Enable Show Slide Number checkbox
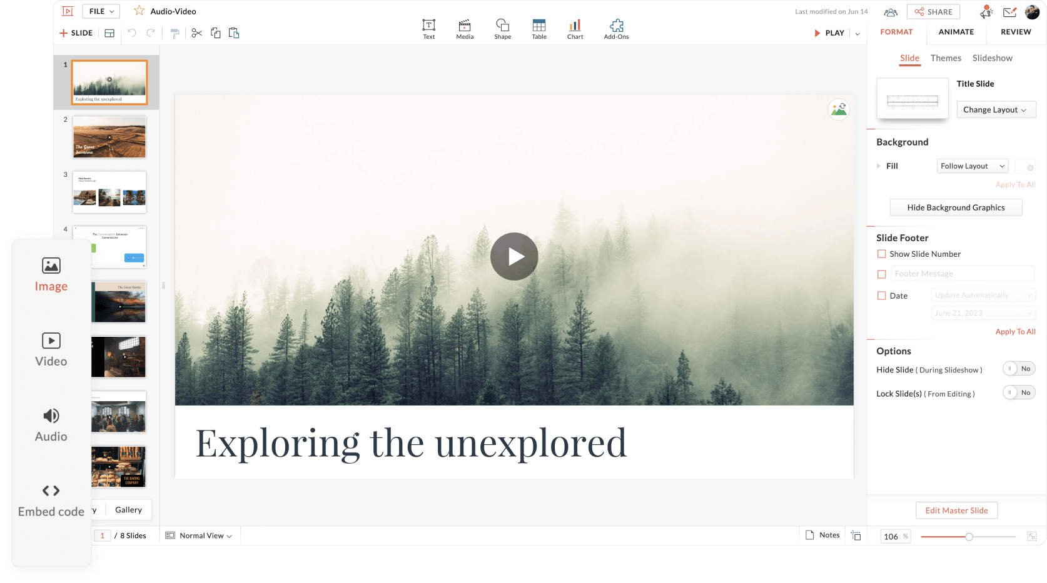 (882, 254)
